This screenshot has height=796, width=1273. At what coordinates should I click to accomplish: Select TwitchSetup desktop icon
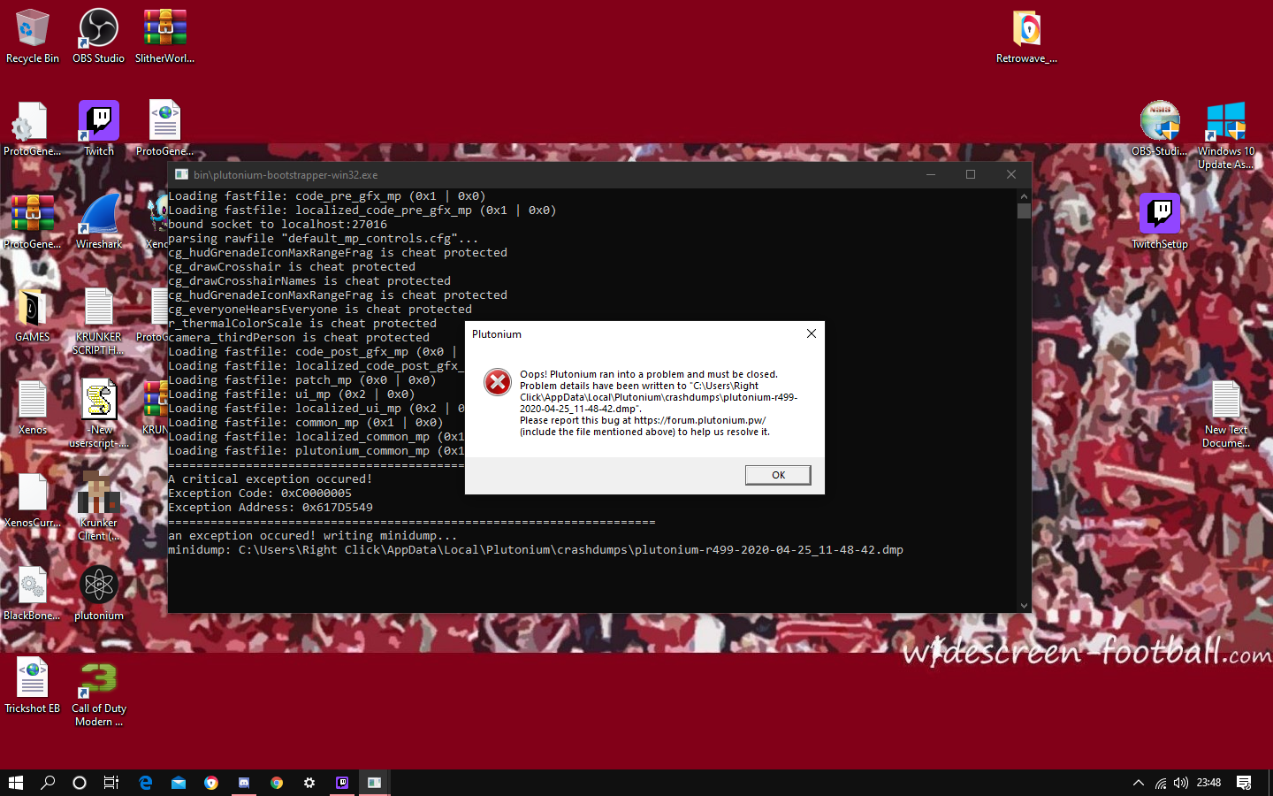click(1160, 222)
